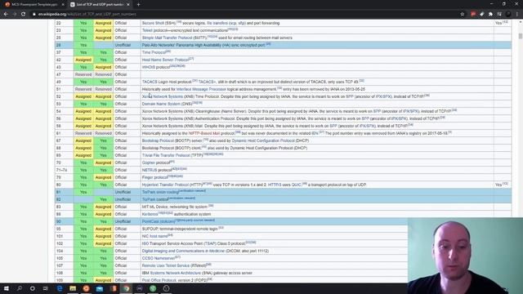Click the red extension icon in toolbar
523x294 pixels.
pos(473,14)
